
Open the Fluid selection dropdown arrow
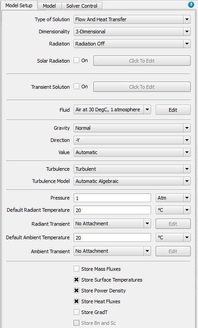(x=147, y=109)
